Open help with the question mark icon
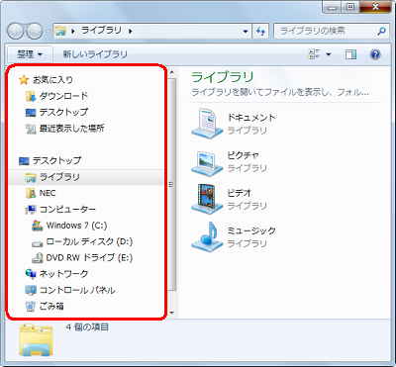396x367 pixels. 375,54
